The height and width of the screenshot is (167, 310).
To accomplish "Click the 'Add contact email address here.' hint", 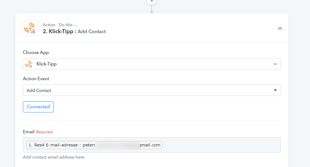I will tap(54, 157).
